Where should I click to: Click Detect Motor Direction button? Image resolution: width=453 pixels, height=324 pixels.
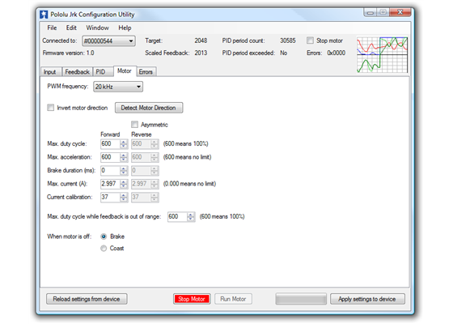point(149,108)
